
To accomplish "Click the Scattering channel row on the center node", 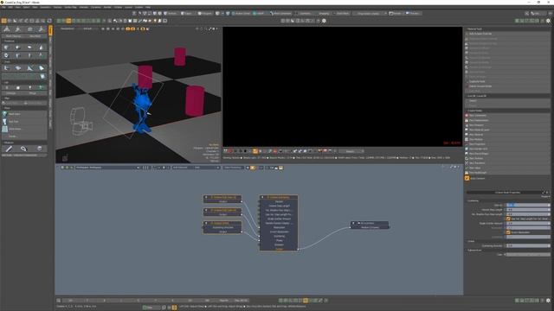I will [x=279, y=236].
